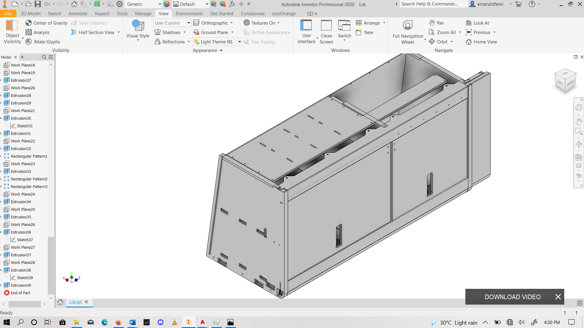Viewport: 584px width, 328px height.
Task: Click the iMate Glyphs icon
Action: point(29,42)
